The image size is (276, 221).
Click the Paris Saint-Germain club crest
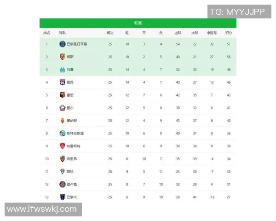63,44
